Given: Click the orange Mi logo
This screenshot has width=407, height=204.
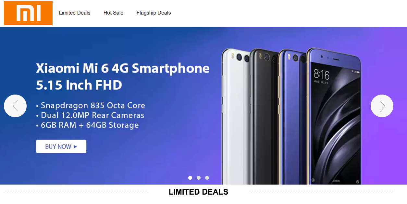Looking at the screenshot, I should 28,13.
